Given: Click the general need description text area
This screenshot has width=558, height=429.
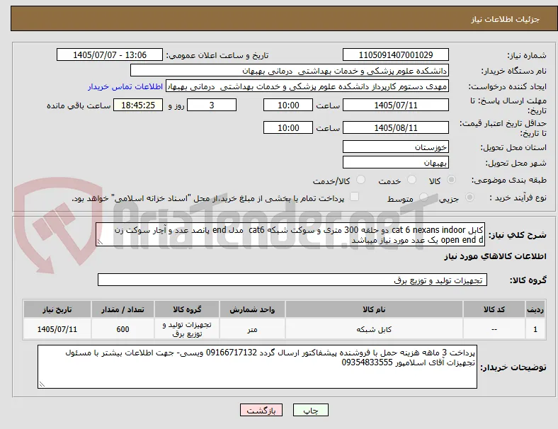Looking at the screenshot, I should click(x=290, y=235).
